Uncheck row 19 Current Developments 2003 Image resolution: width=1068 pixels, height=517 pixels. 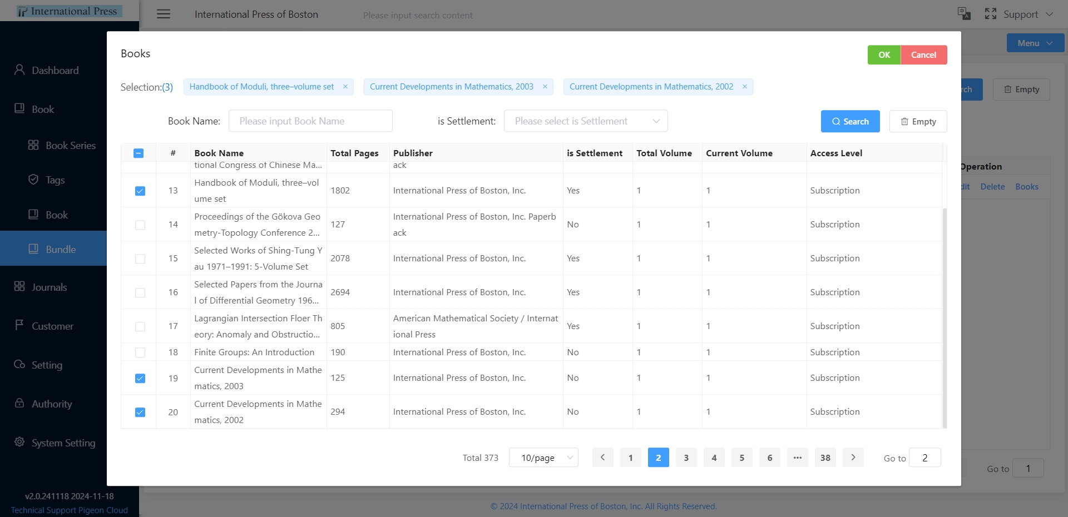tap(140, 379)
